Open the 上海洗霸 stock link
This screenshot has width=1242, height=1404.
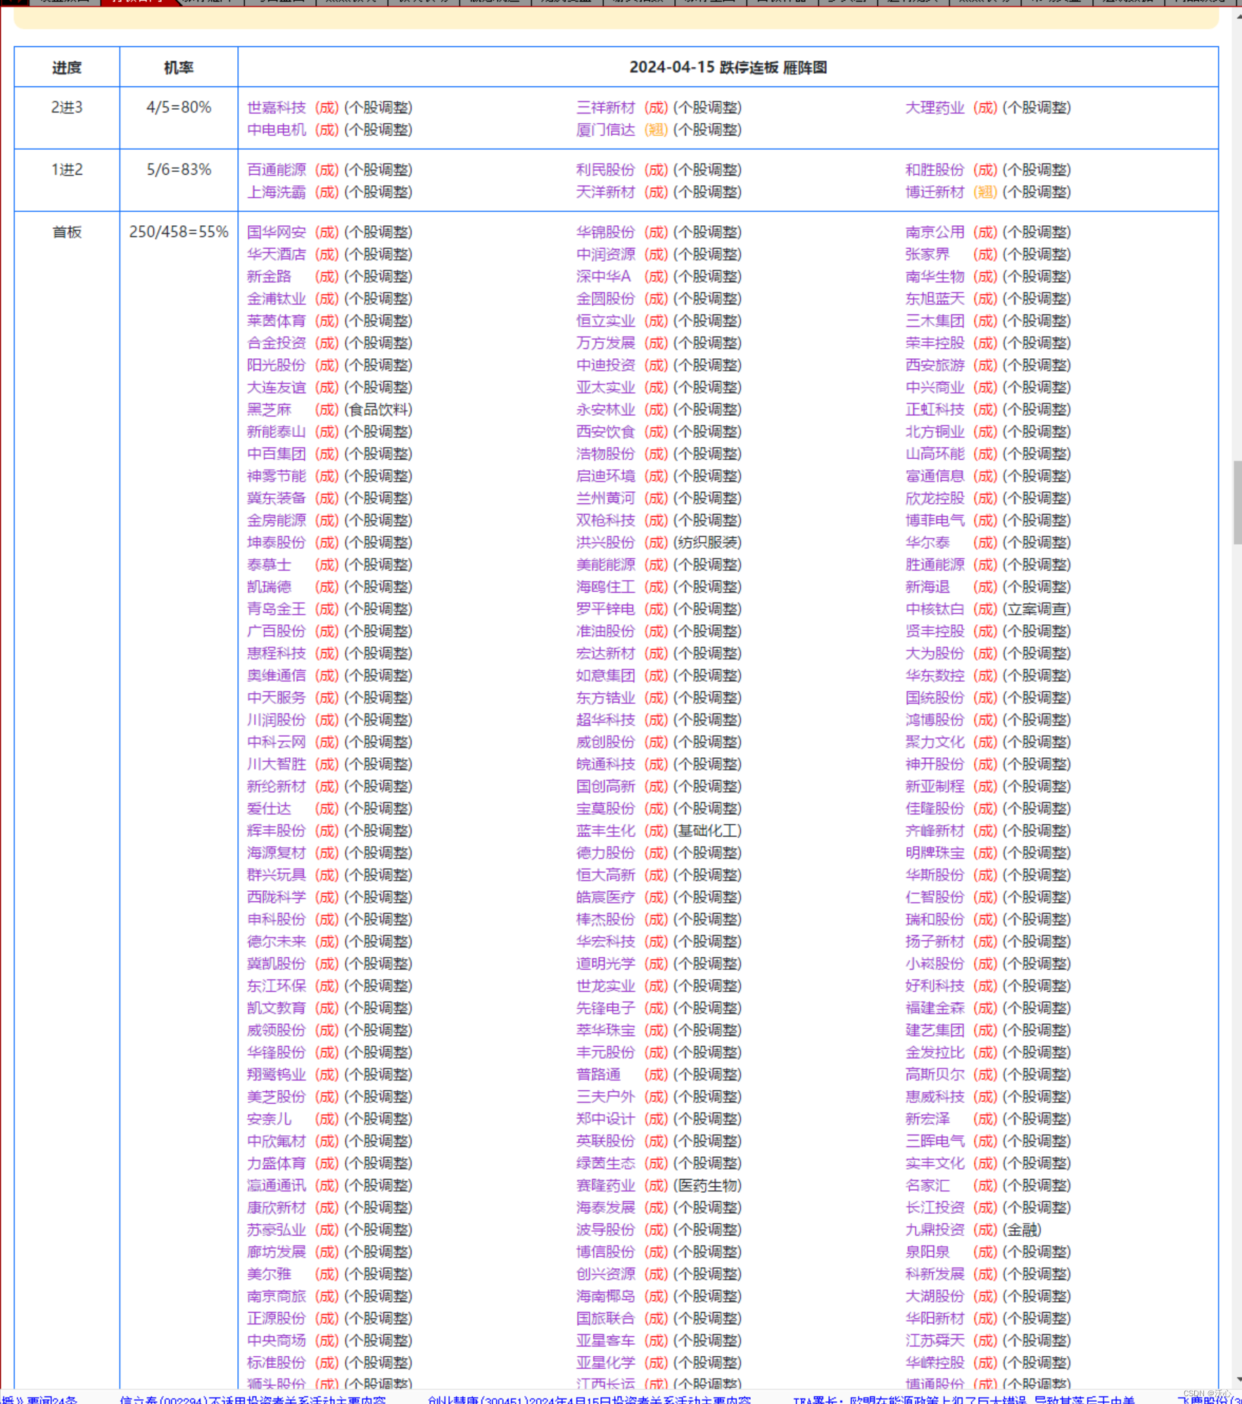(x=277, y=192)
